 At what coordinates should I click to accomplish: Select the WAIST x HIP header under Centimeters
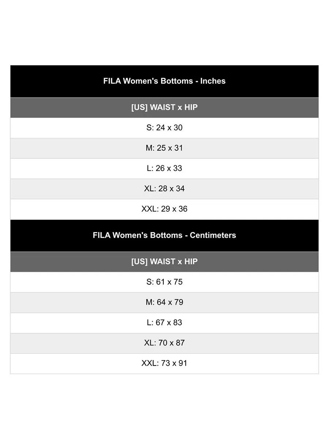(x=164, y=262)
